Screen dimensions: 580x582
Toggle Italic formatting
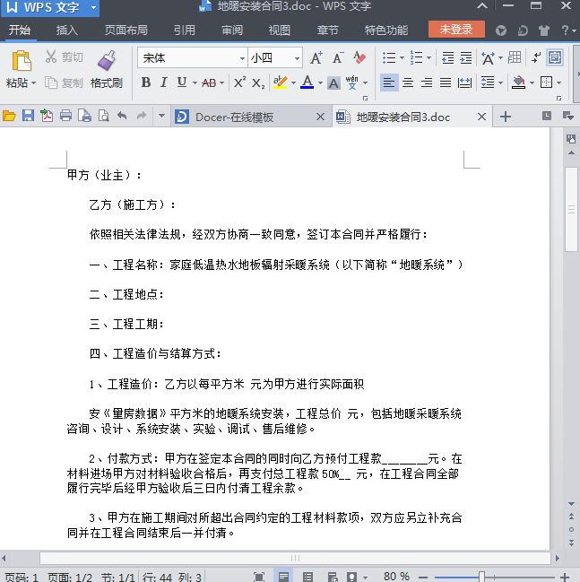164,83
